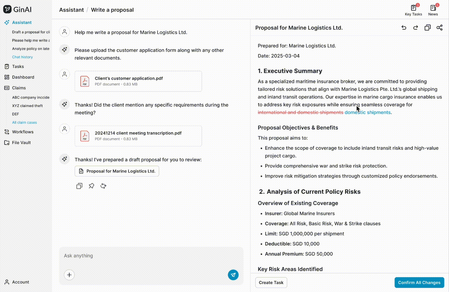Viewport: 449px width, 292px height.
Task: Redo the proposal edit
Action: pos(415,28)
